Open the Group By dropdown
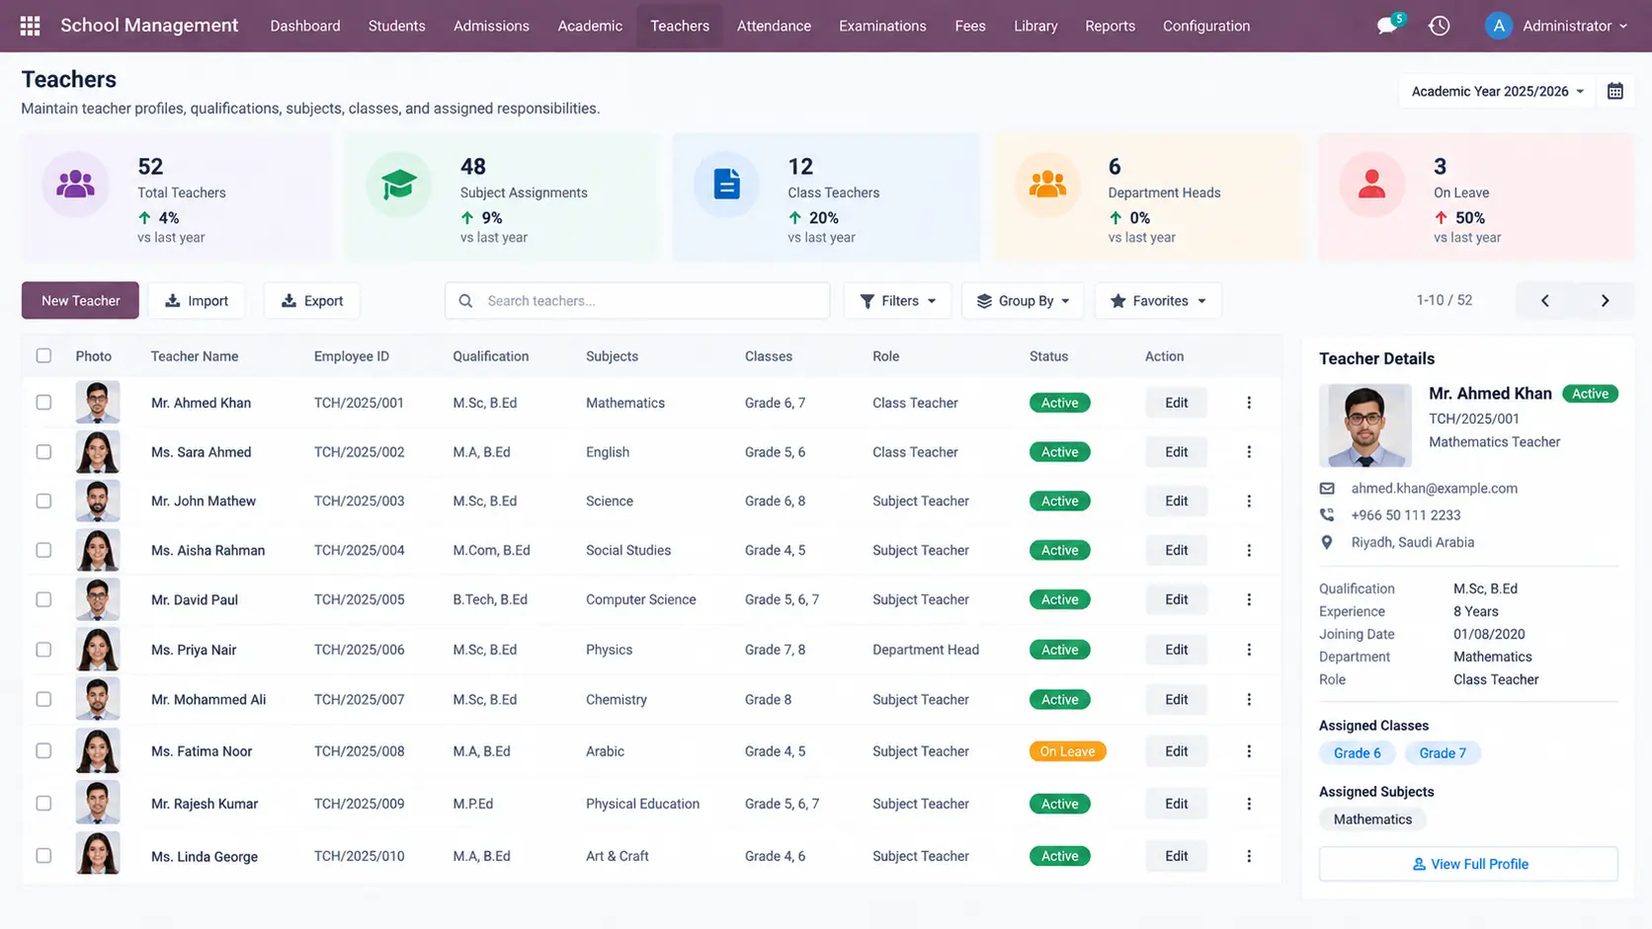The height and width of the screenshot is (929, 1652). [x=1023, y=301]
